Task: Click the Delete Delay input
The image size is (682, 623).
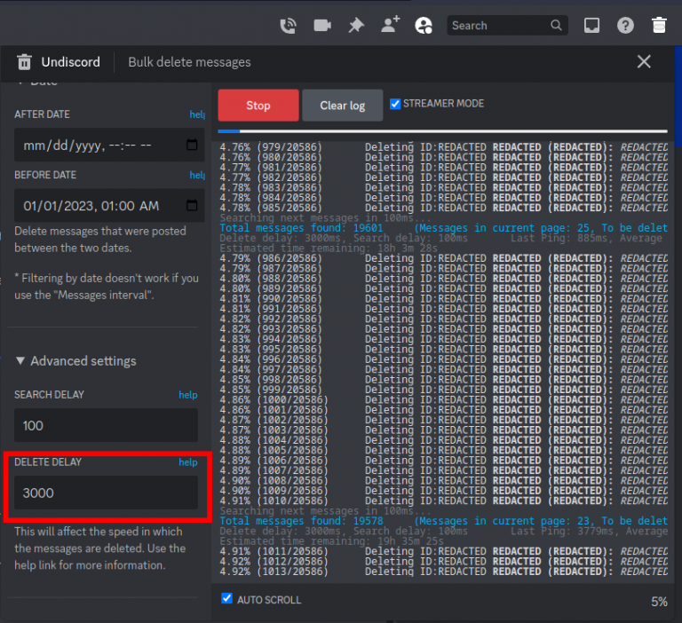Action: pyautogui.click(x=107, y=493)
